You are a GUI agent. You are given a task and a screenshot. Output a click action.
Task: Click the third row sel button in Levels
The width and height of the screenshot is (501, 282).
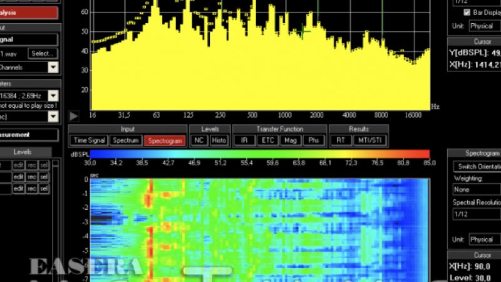point(44,189)
